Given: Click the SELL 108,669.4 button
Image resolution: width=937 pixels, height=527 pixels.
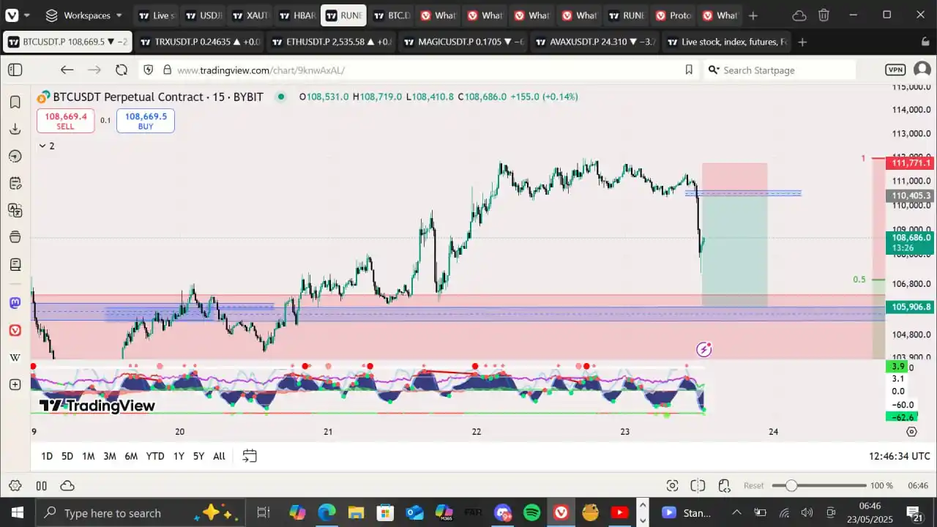Looking at the screenshot, I should point(65,121).
